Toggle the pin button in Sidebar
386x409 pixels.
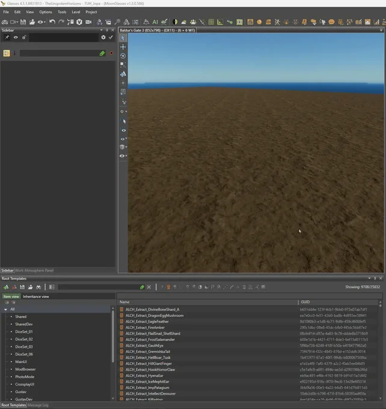tap(7, 37)
